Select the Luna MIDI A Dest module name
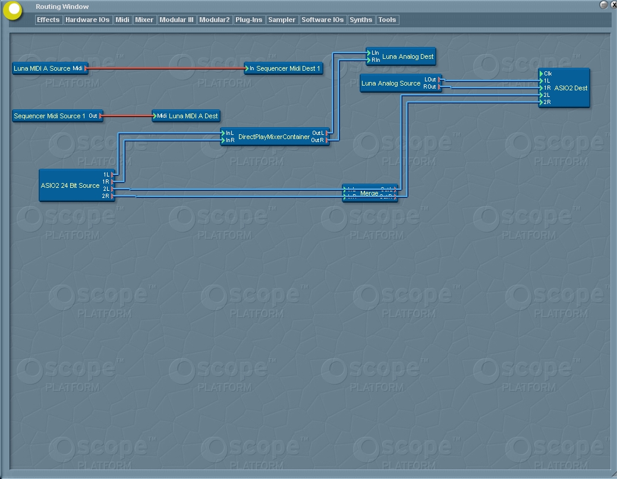The width and height of the screenshot is (617, 479). point(193,116)
